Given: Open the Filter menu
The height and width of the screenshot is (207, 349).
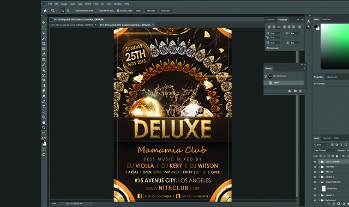Looking at the screenshot, I should [96, 4].
